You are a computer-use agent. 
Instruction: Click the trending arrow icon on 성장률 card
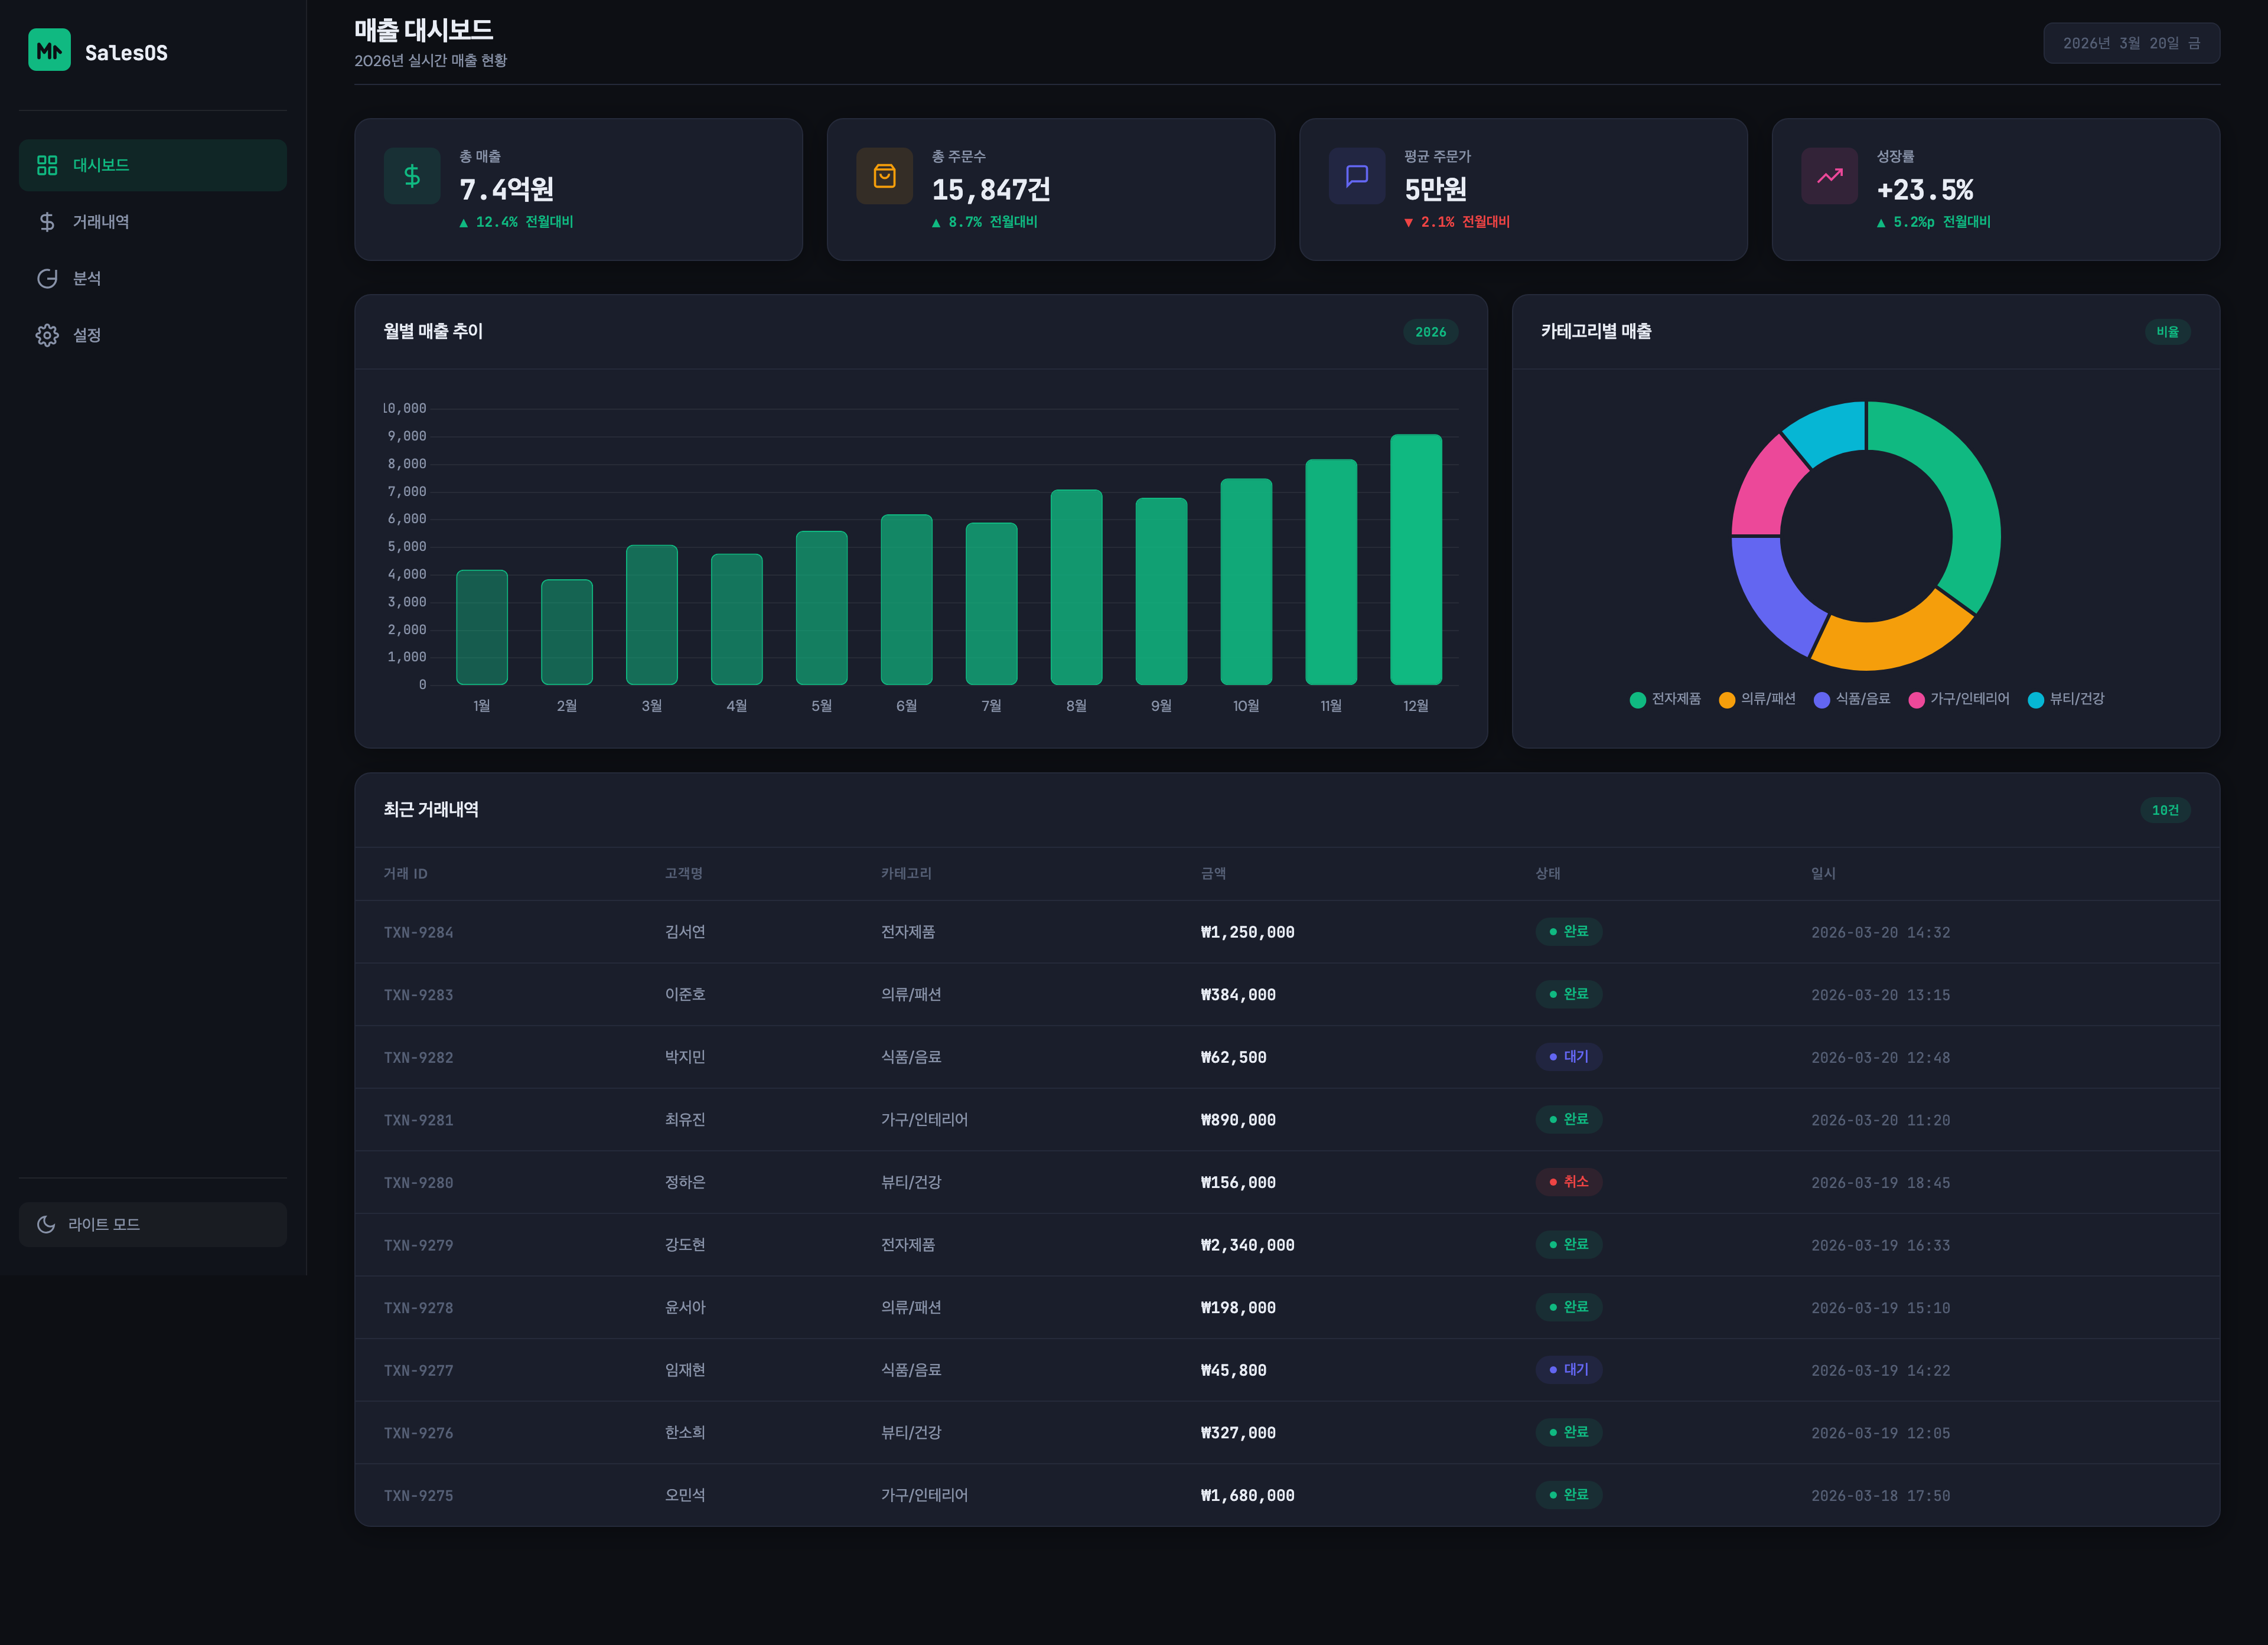[1829, 176]
